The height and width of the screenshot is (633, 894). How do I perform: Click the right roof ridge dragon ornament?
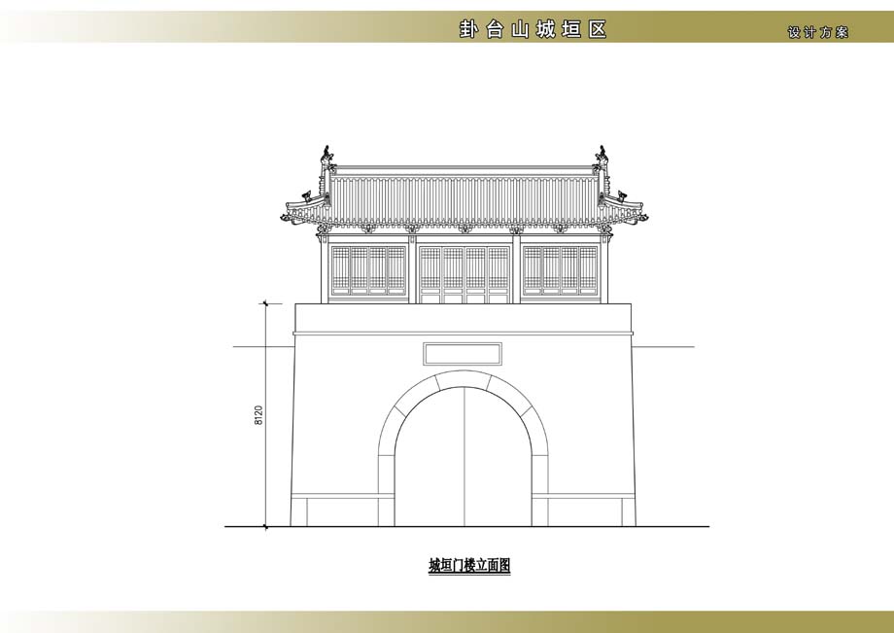(602, 156)
